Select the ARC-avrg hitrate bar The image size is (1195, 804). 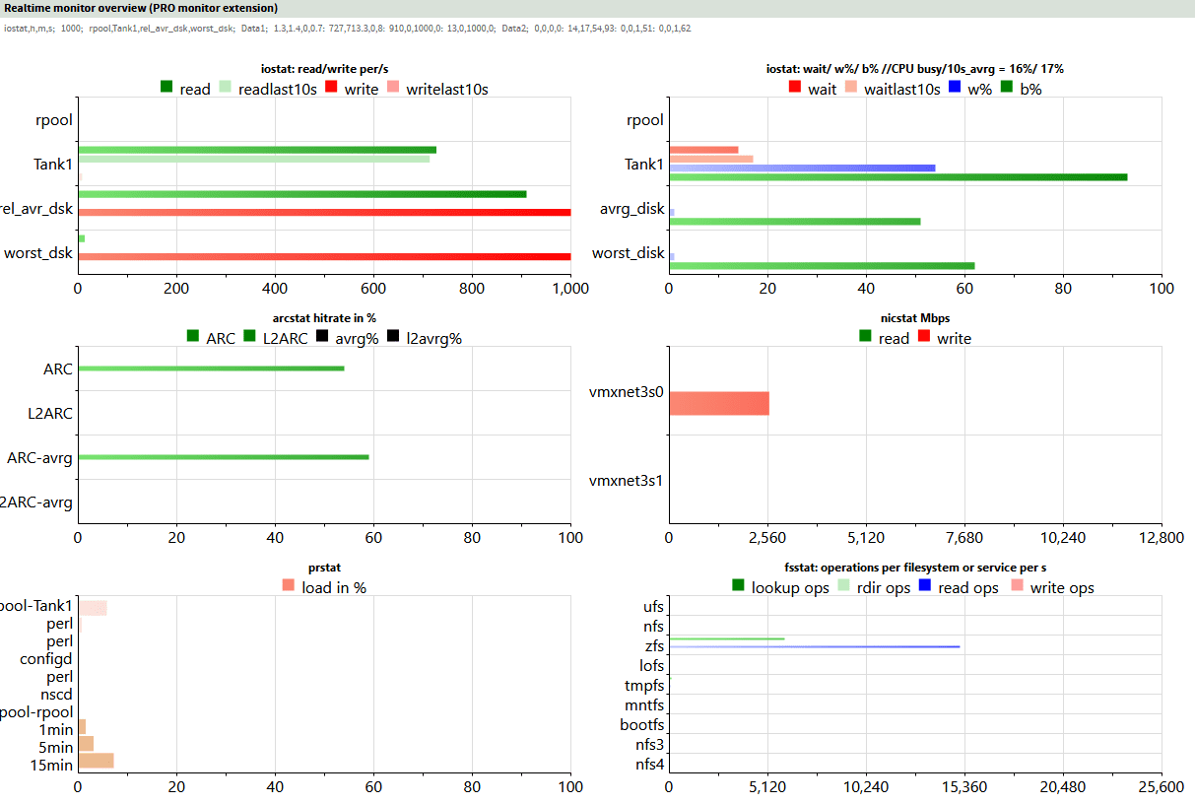click(x=224, y=457)
